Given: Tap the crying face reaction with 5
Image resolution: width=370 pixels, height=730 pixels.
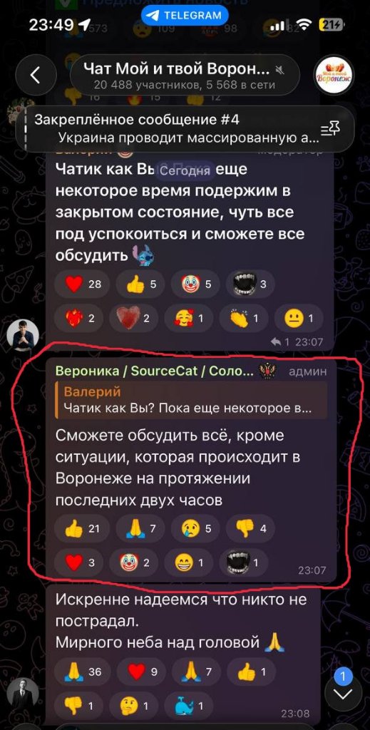Looking at the screenshot, I should pos(195,528).
